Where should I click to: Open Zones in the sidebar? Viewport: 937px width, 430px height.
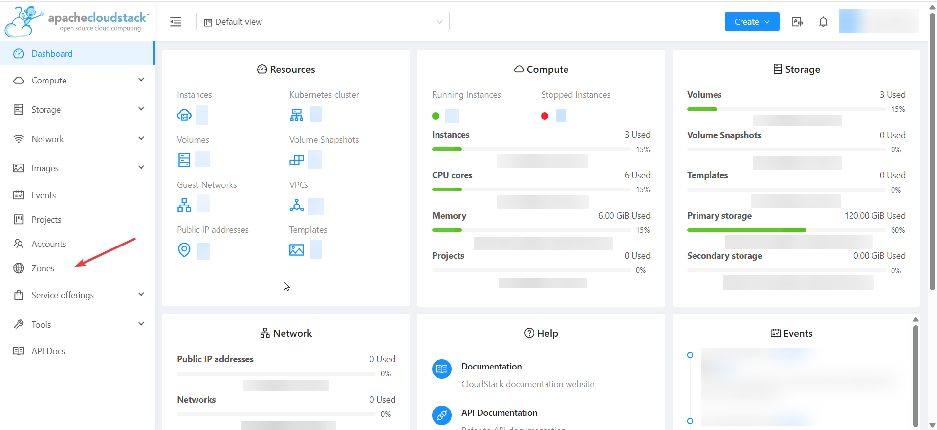(x=43, y=268)
